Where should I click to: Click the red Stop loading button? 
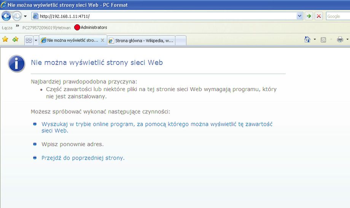pyautogui.click(x=319, y=16)
